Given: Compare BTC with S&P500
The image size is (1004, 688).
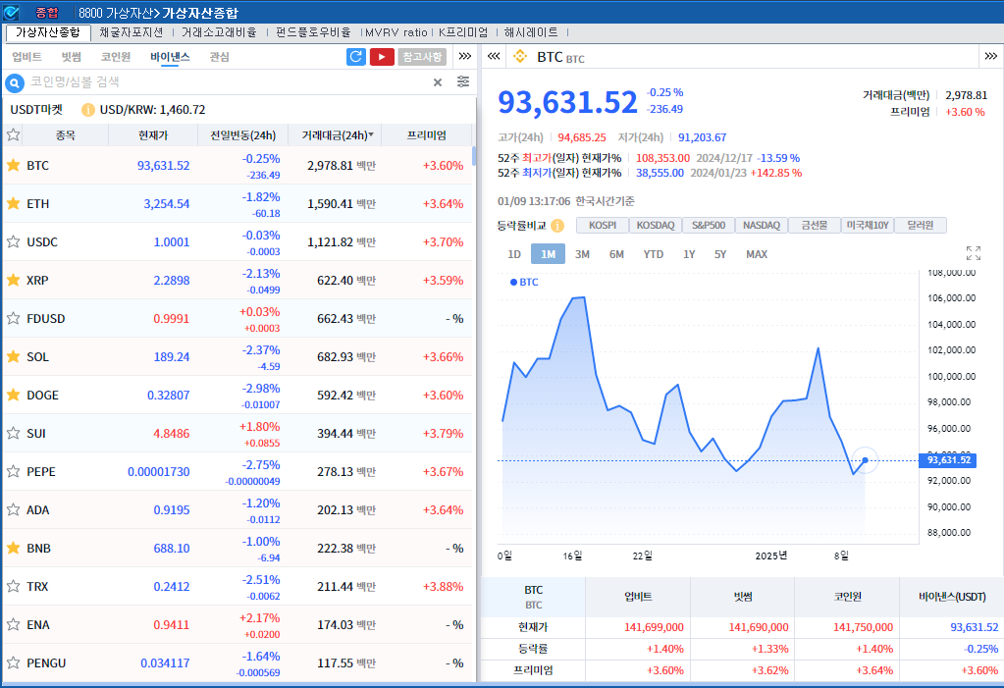Looking at the screenshot, I should coord(708,225).
